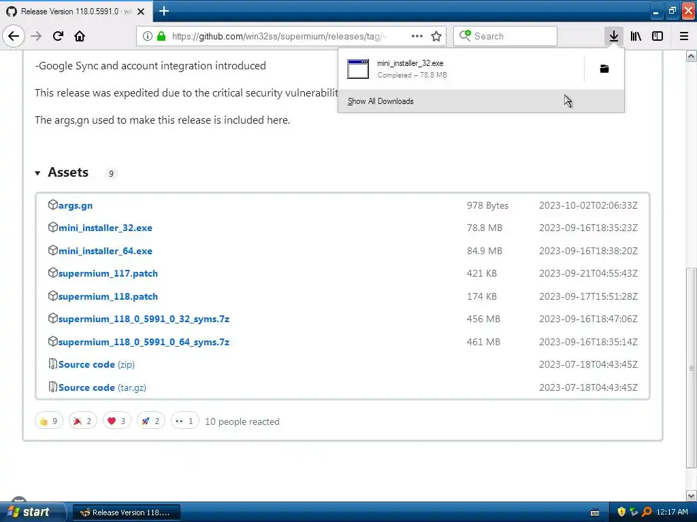This screenshot has height=522, width=697.
Task: Toggle the rocket reaction
Action: (151, 421)
